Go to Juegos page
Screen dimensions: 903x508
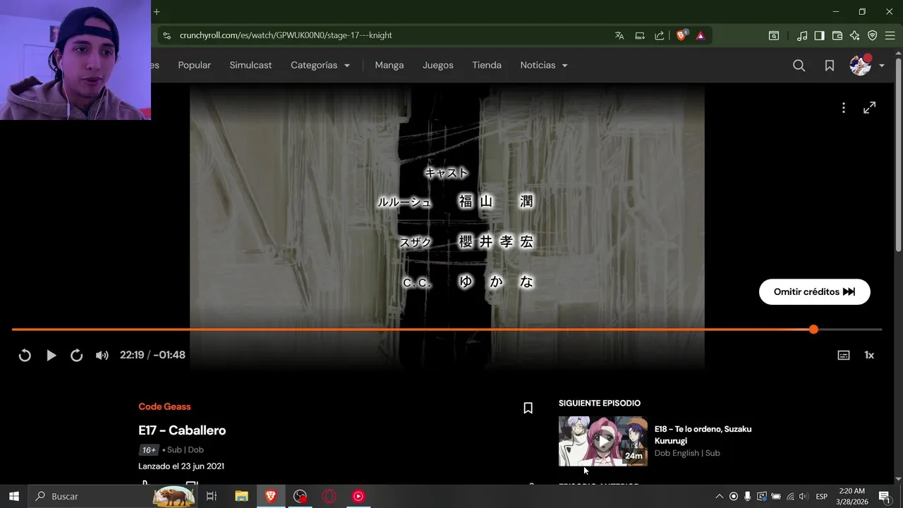tap(438, 65)
